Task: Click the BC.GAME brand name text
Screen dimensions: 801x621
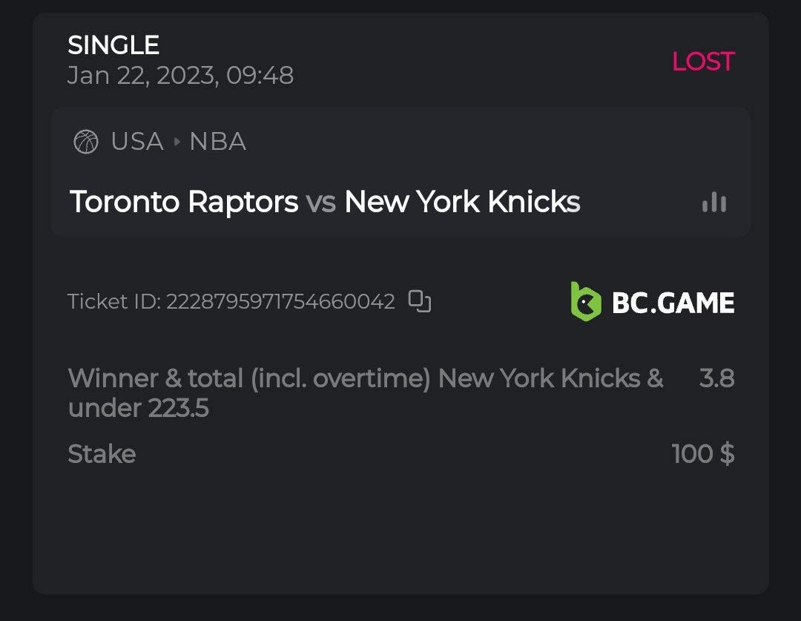Action: click(673, 303)
